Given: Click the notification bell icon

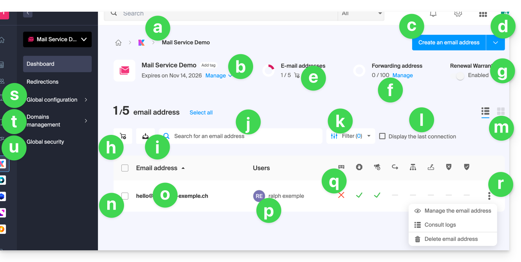Looking at the screenshot, I should 433,14.
